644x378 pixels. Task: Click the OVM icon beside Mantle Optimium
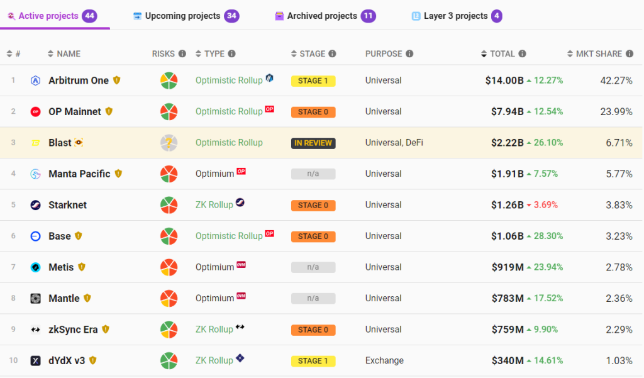click(x=241, y=296)
